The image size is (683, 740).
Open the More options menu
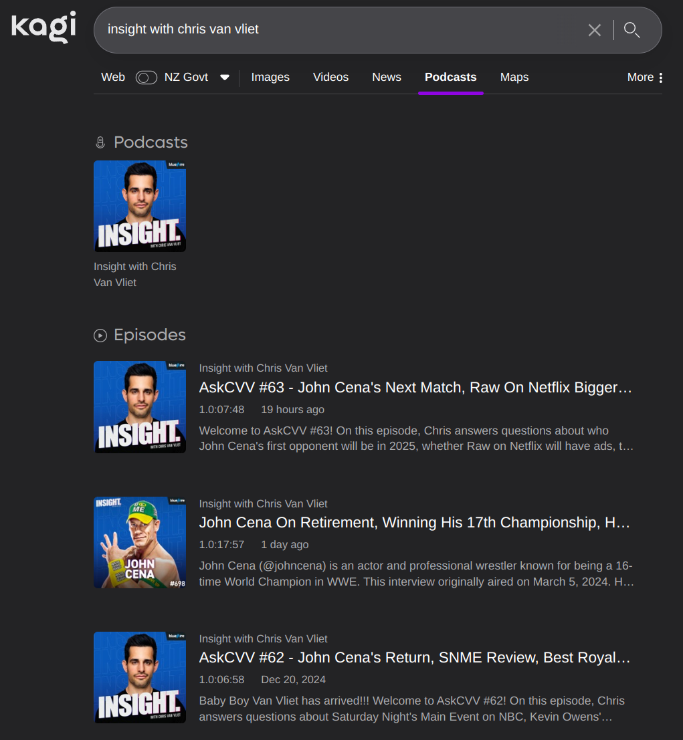(645, 78)
